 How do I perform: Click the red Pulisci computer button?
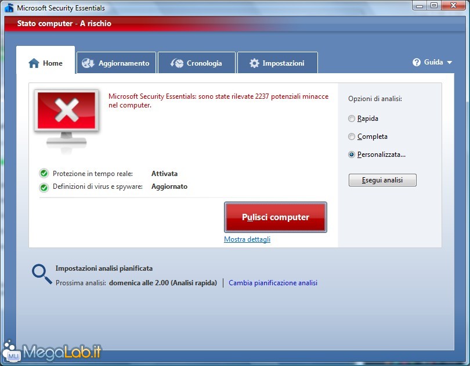point(276,217)
